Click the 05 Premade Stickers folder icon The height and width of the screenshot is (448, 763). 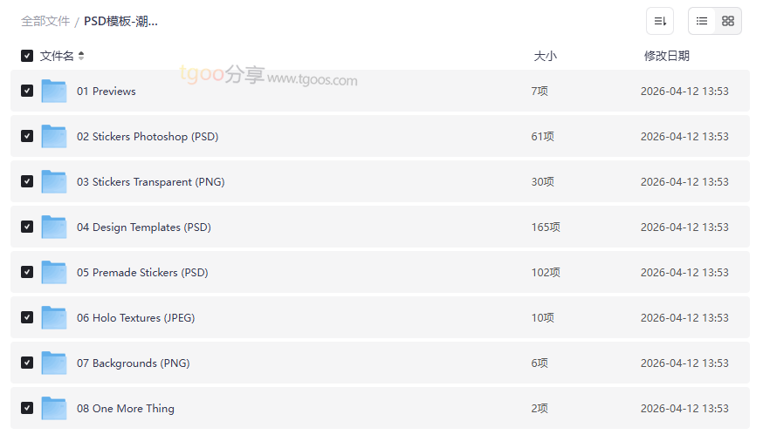pyautogui.click(x=54, y=272)
